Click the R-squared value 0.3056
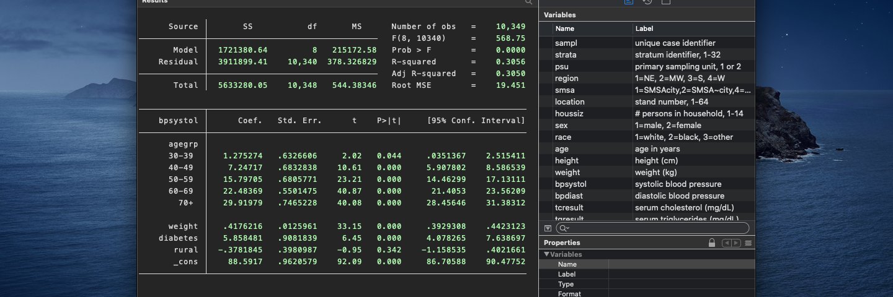This screenshot has height=297, width=893. click(x=510, y=62)
